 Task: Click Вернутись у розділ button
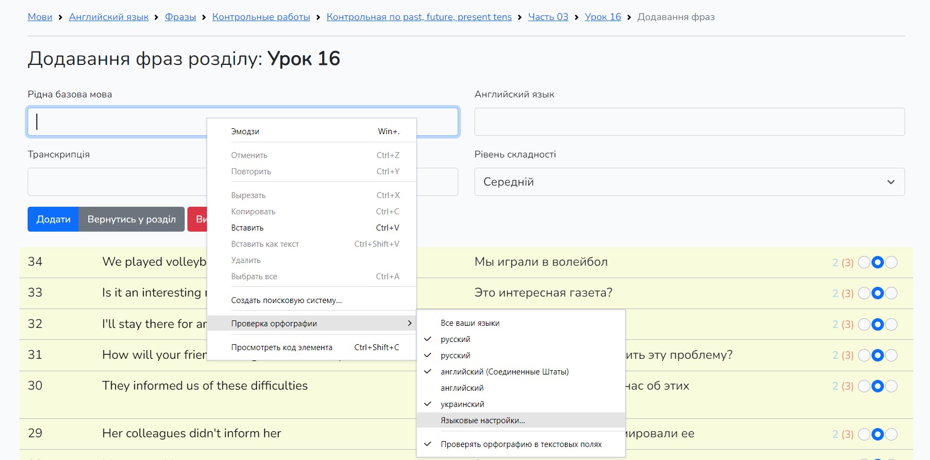[x=132, y=219]
